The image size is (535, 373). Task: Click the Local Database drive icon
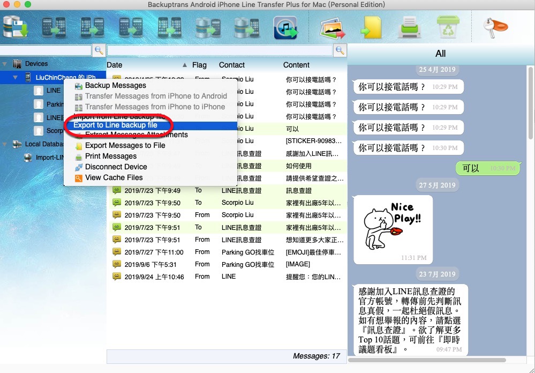pos(17,144)
